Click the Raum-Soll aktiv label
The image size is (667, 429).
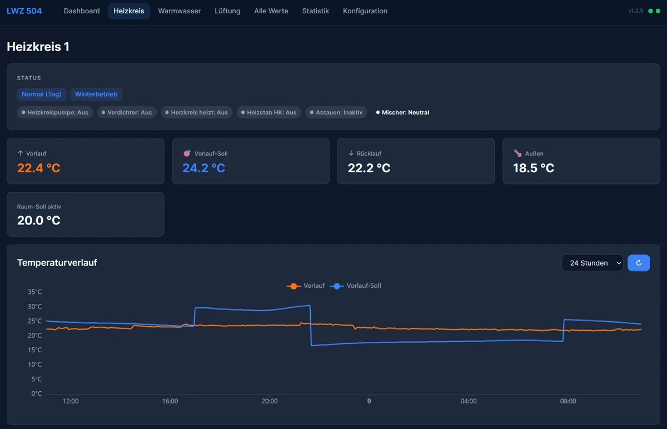click(x=39, y=207)
